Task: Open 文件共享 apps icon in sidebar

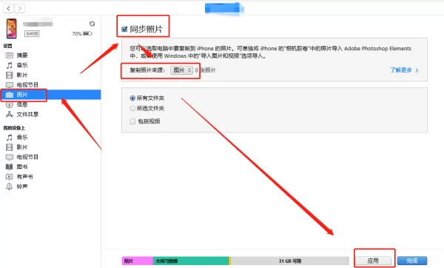Action: click(x=10, y=115)
